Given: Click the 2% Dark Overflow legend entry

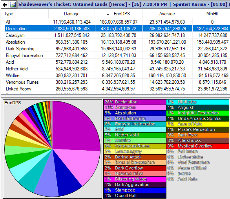Looking at the screenshot, I should 135,168.
